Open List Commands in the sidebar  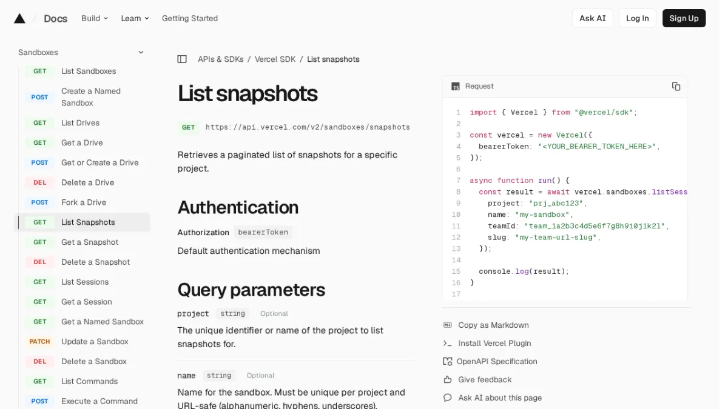pos(89,382)
